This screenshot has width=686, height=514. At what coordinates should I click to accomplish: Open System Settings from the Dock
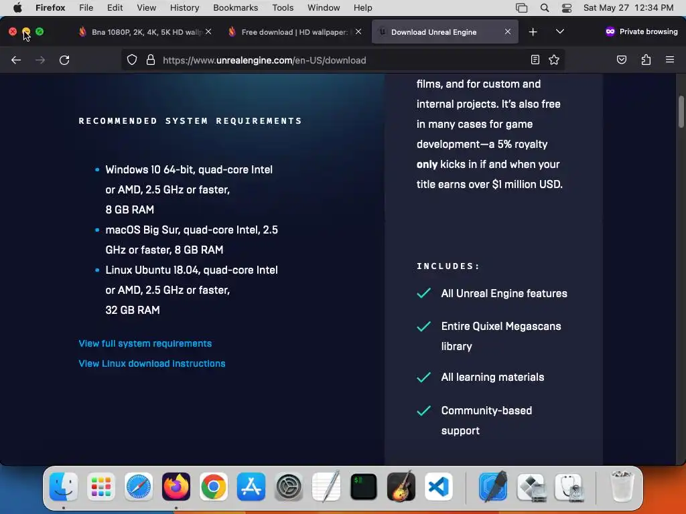(289, 487)
